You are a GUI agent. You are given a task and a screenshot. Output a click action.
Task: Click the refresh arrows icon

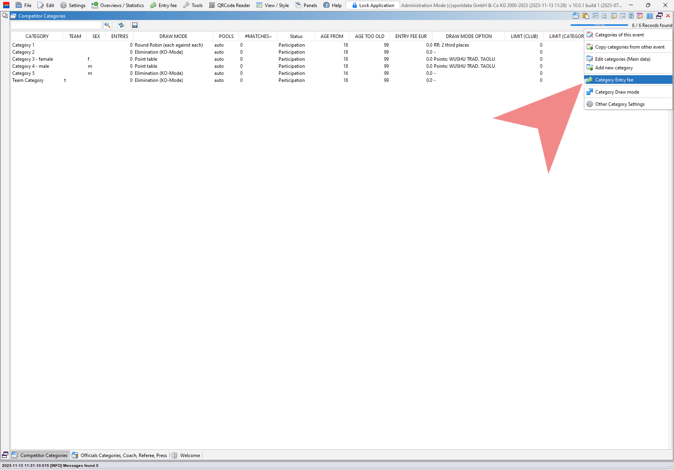click(x=121, y=25)
